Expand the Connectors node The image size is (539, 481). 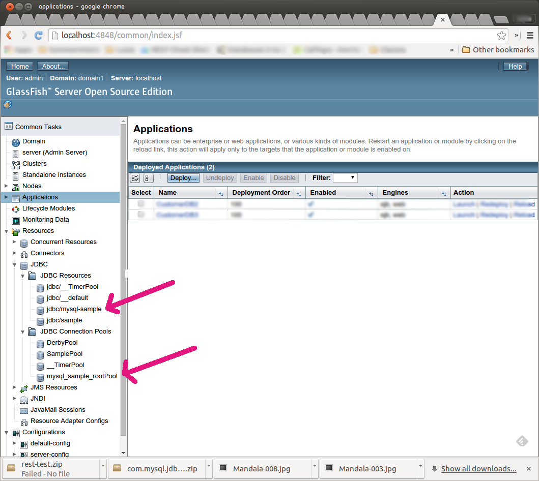(14, 253)
